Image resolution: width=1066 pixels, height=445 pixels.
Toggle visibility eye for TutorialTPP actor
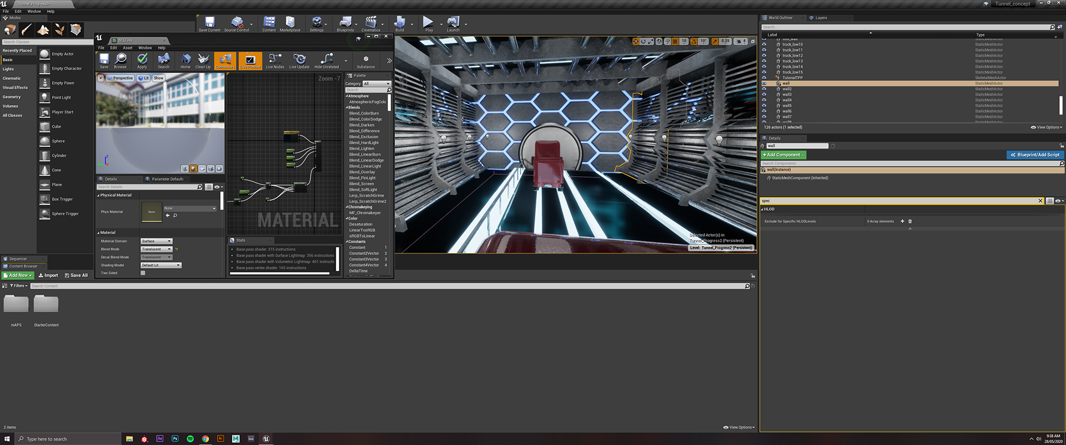pyautogui.click(x=764, y=78)
